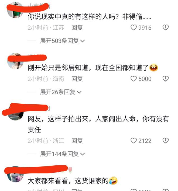Tap the truncated comment ending with 非得偷
This screenshot has width=178, height=191.
pyautogui.click(x=89, y=16)
